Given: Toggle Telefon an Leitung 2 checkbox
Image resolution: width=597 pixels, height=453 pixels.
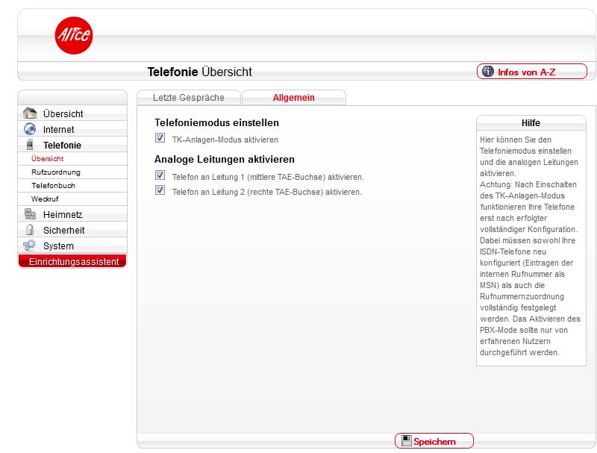Looking at the screenshot, I should [160, 191].
